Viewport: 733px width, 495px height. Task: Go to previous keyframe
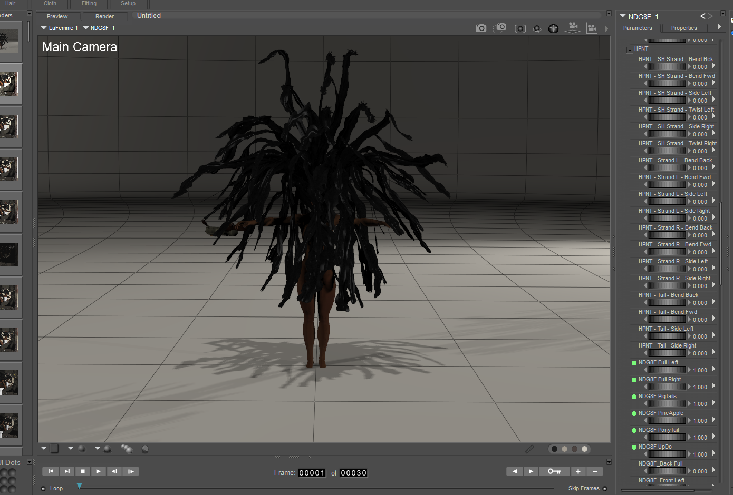pyautogui.click(x=514, y=471)
